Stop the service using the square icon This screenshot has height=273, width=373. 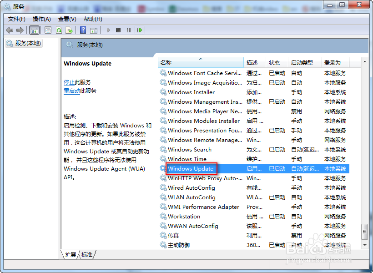pyautogui.click(x=118, y=30)
